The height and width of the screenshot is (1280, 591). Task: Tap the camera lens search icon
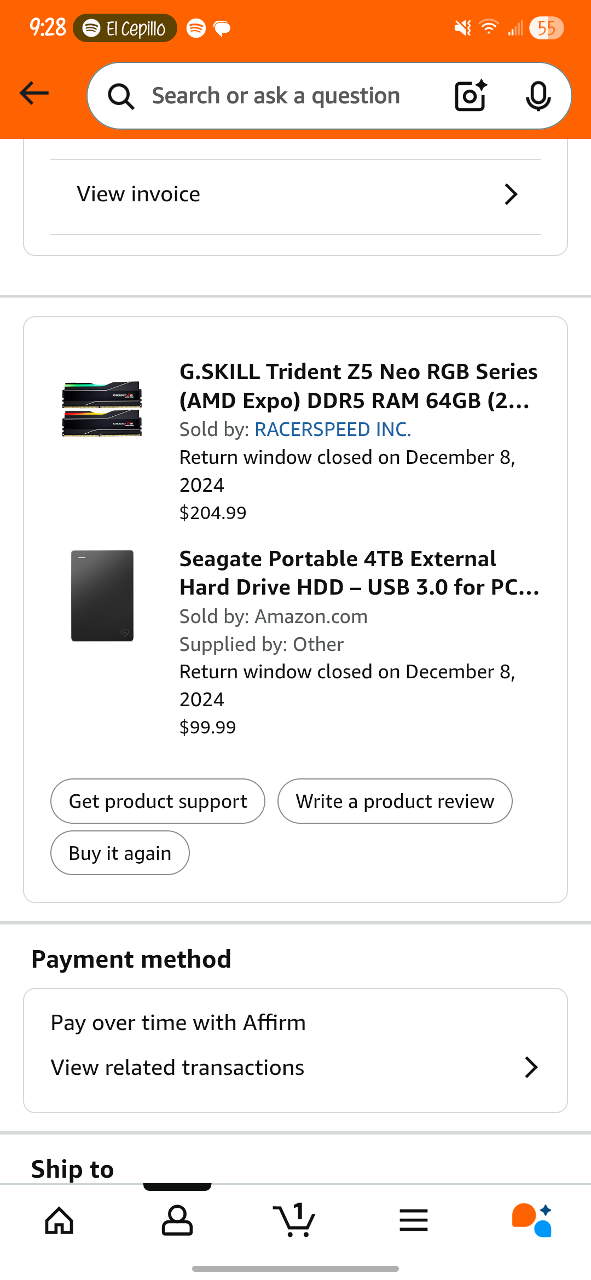click(x=470, y=96)
